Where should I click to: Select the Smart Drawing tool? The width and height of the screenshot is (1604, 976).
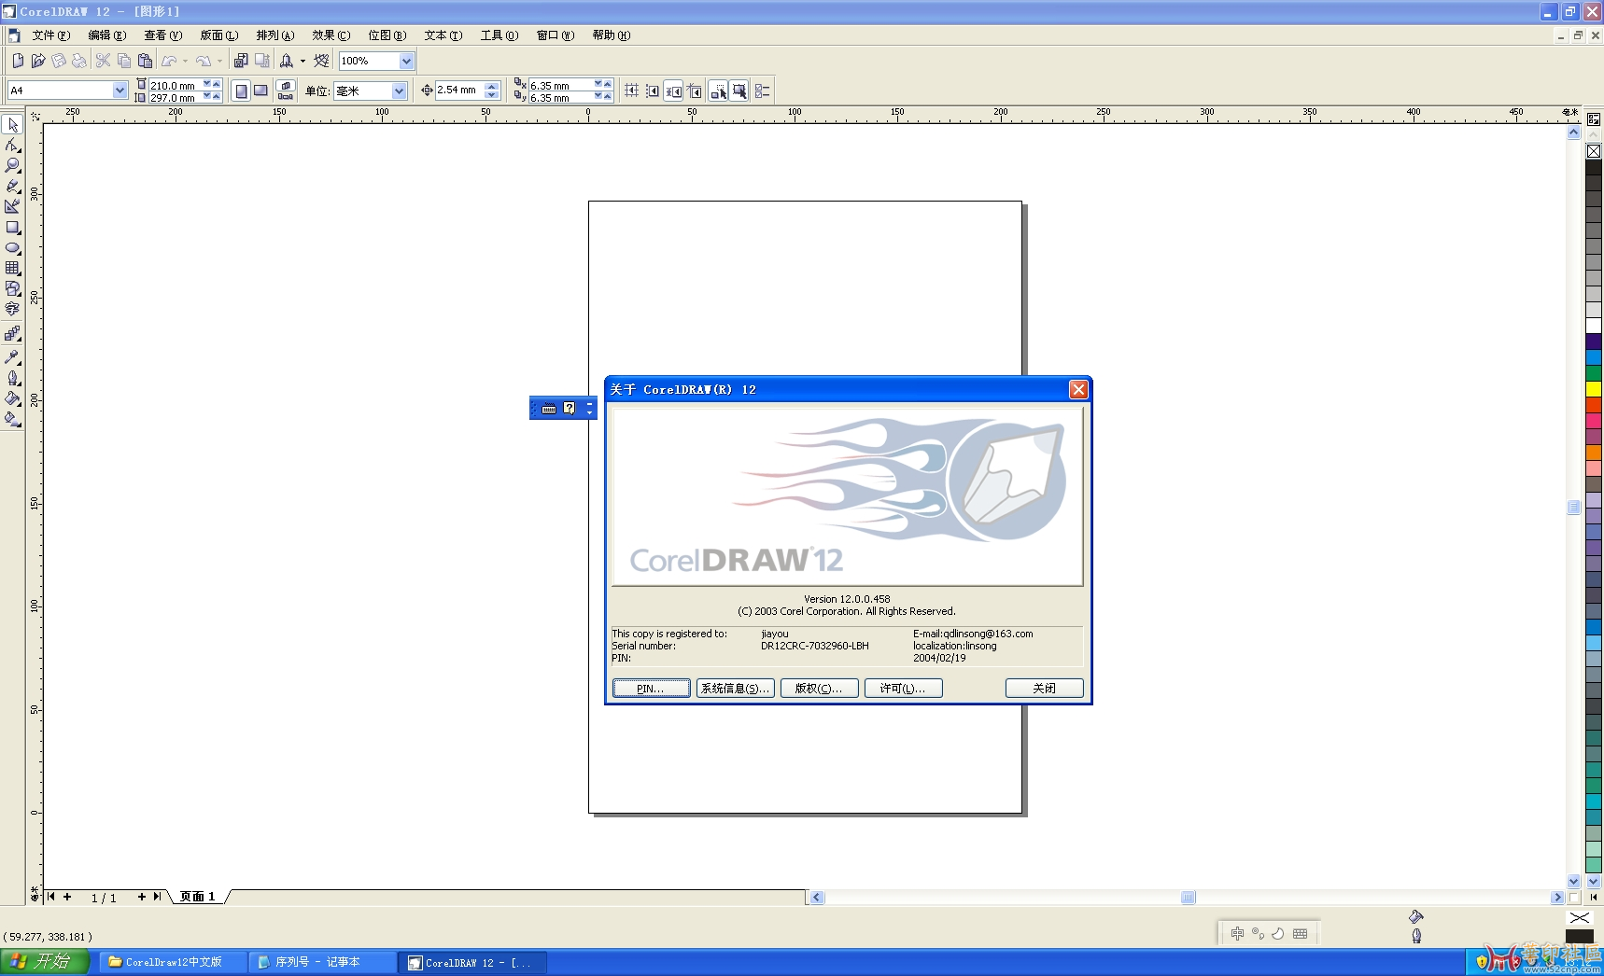(12, 207)
